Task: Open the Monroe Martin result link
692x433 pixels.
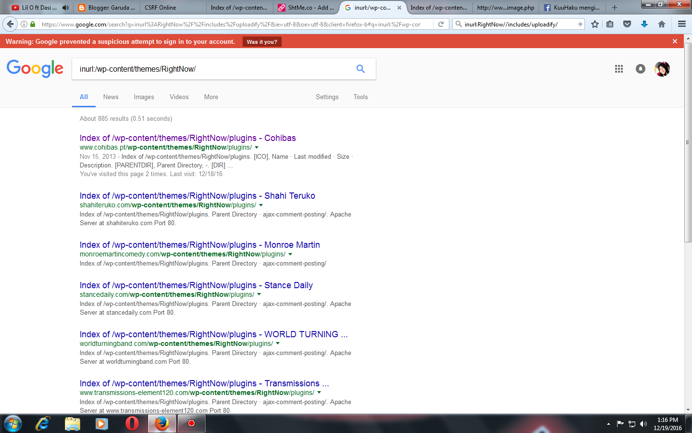Action: click(200, 245)
